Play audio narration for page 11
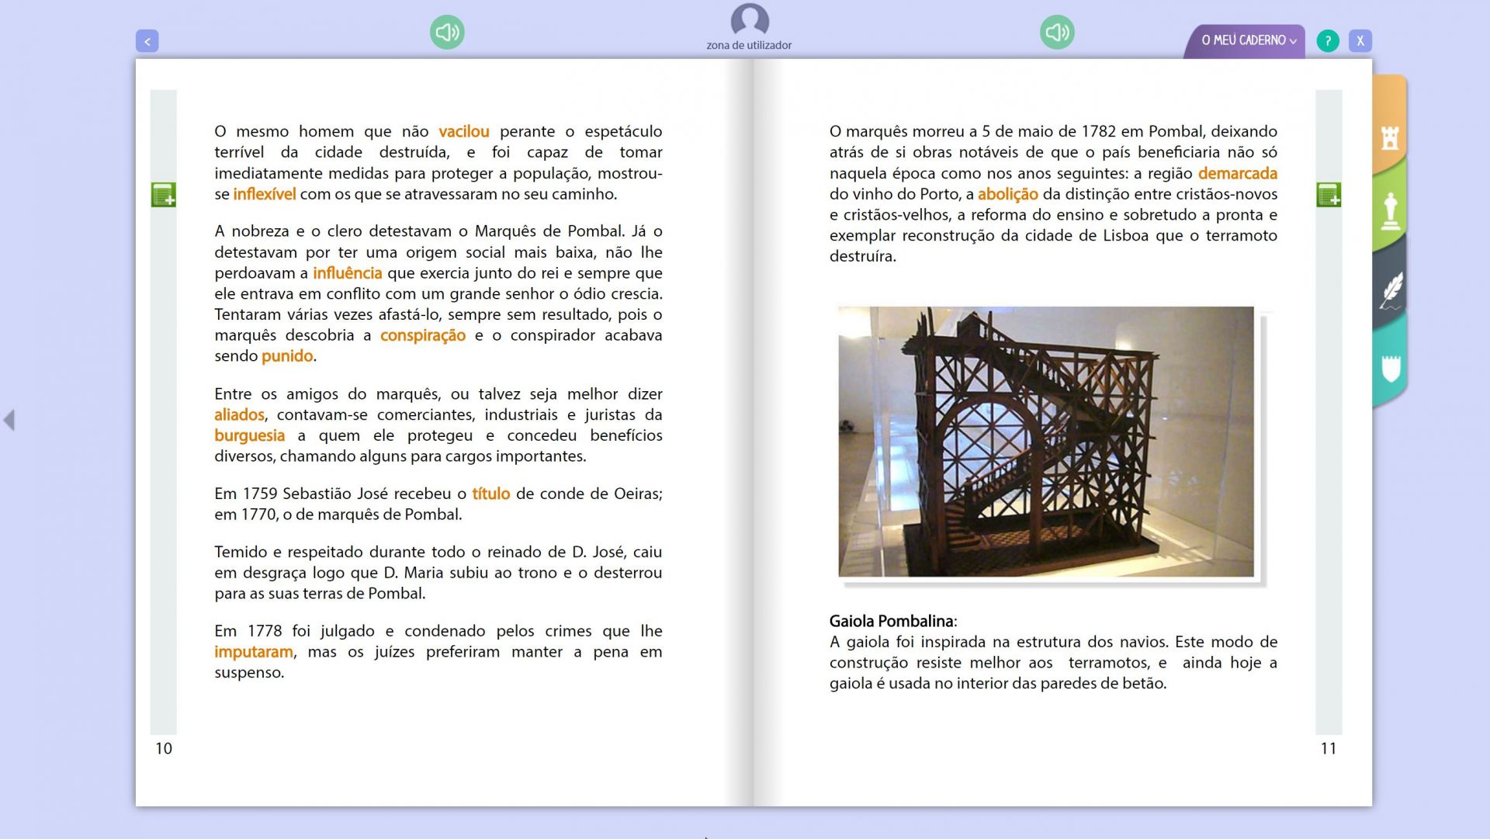This screenshot has width=1490, height=839. pos(1057,33)
